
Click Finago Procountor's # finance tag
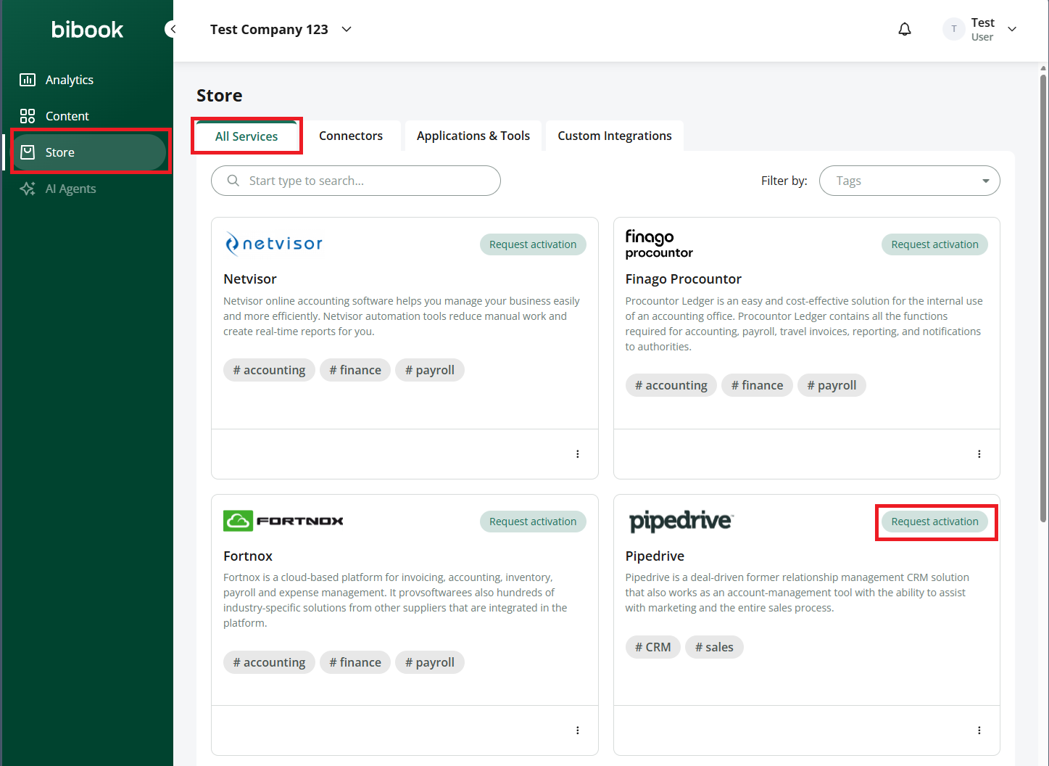(x=757, y=385)
